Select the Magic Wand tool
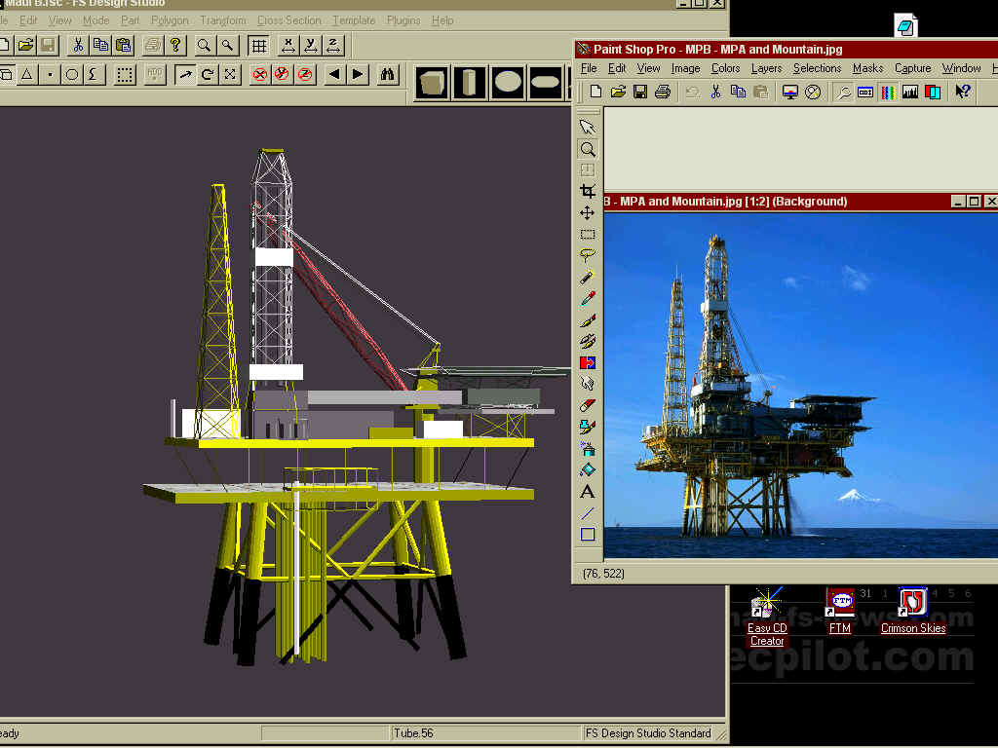Image resolution: width=998 pixels, height=748 pixels. (588, 277)
